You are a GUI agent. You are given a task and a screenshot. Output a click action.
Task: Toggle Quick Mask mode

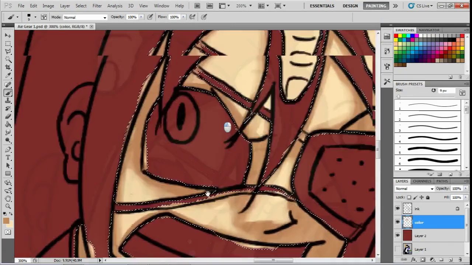coord(8,232)
